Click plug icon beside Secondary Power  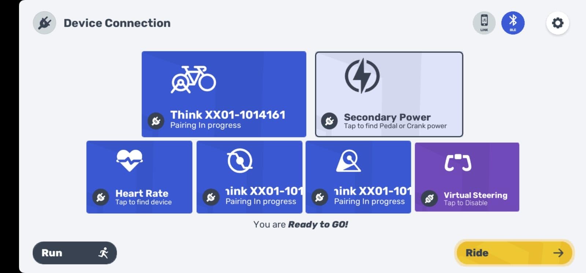[x=329, y=121]
